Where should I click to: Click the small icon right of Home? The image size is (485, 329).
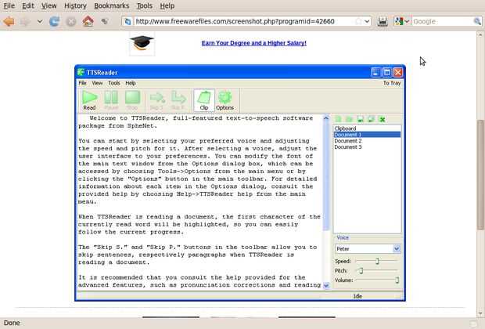[x=105, y=21]
